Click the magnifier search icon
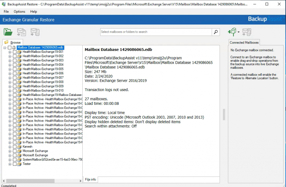The height and width of the screenshot is (187, 286). point(216,32)
